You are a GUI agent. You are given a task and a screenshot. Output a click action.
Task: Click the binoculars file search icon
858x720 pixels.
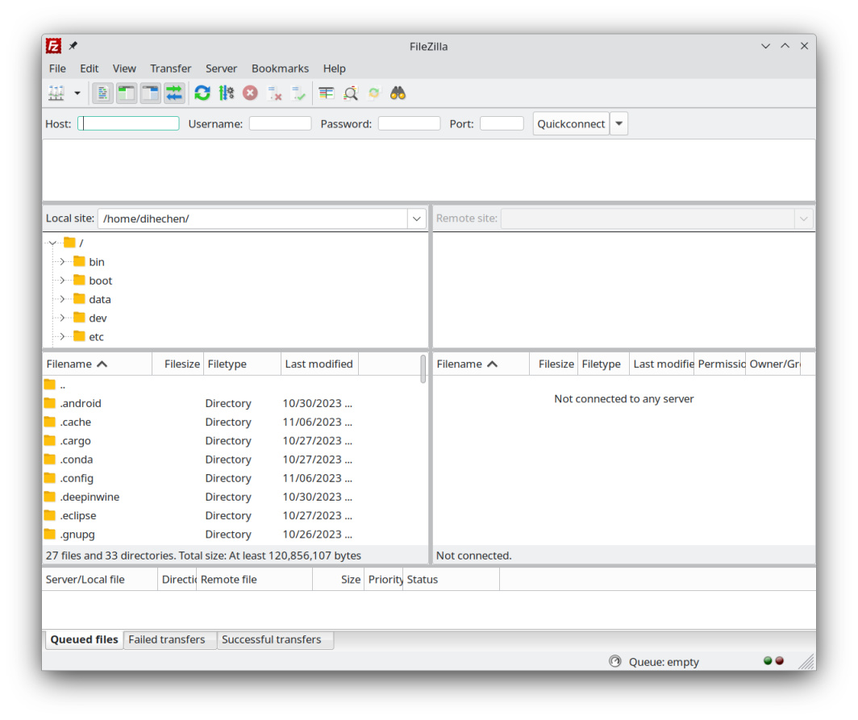click(x=398, y=94)
